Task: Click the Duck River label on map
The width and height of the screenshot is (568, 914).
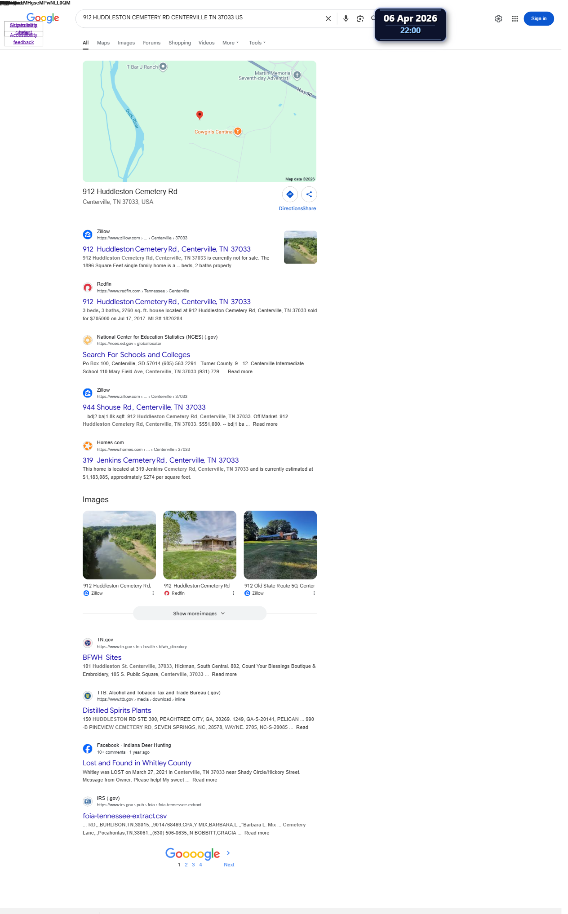Action: coord(132,119)
